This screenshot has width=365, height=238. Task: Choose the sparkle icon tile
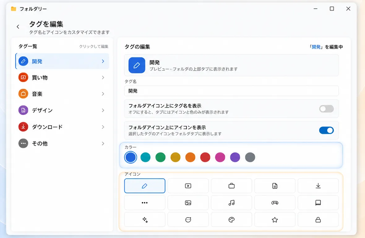click(144, 220)
